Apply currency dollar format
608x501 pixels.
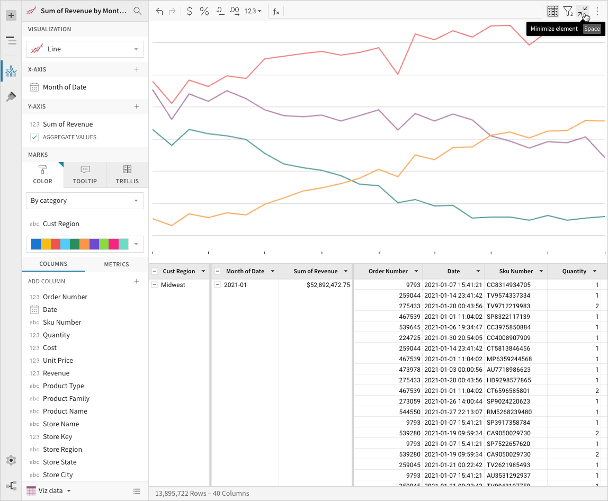tap(189, 11)
